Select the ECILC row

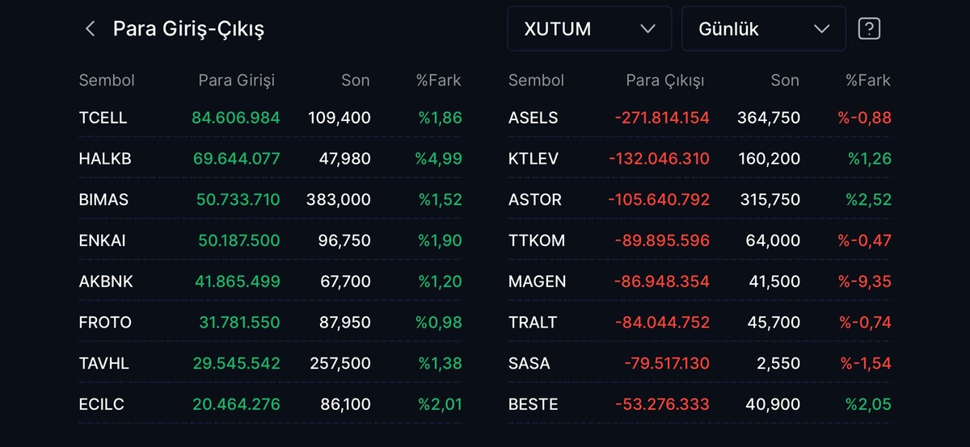[271, 404]
